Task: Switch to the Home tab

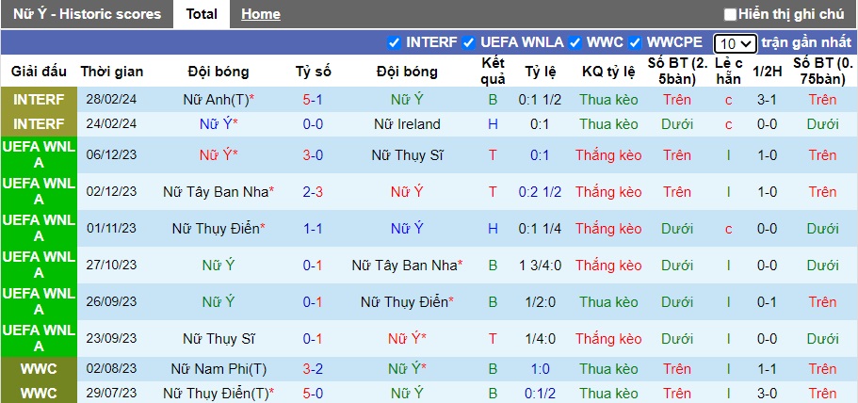Action: pyautogui.click(x=260, y=14)
